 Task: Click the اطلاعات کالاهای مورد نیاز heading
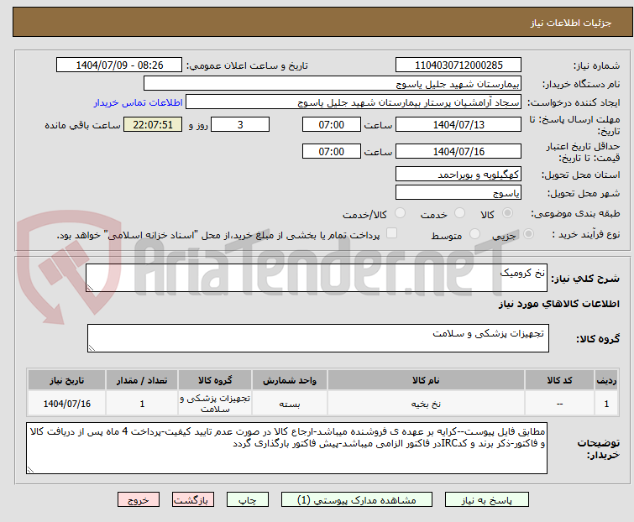tap(558, 304)
